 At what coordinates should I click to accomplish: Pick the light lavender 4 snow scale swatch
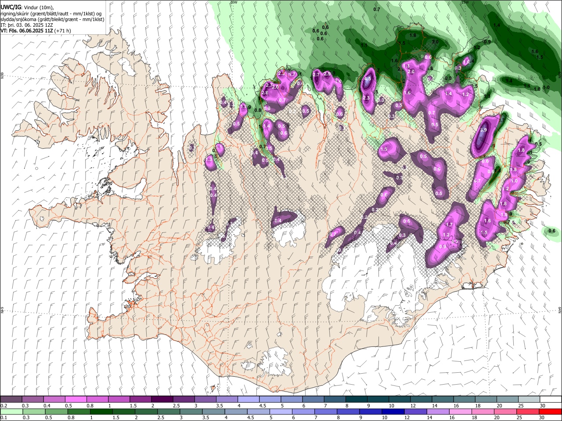point(248,399)
